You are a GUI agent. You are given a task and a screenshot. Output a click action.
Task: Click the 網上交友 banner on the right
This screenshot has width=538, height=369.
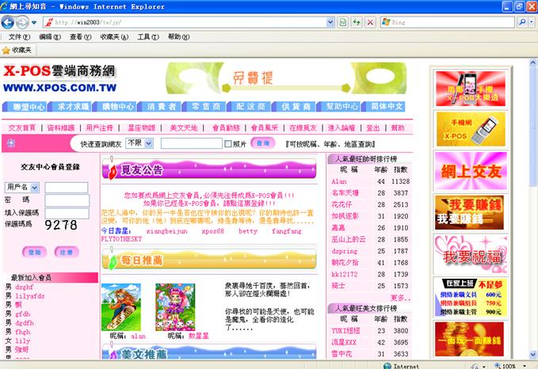471,170
